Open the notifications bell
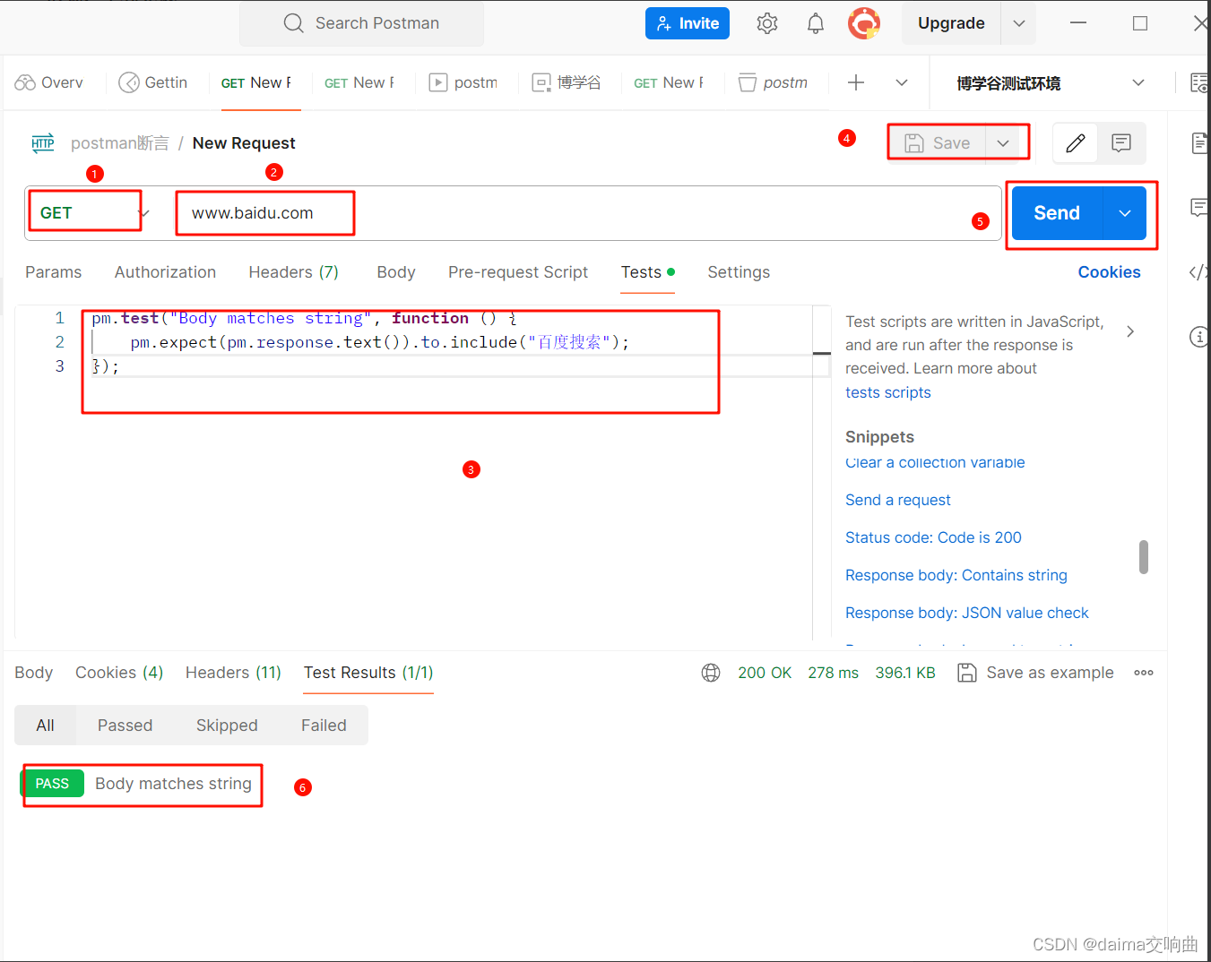The image size is (1211, 962). click(x=816, y=23)
